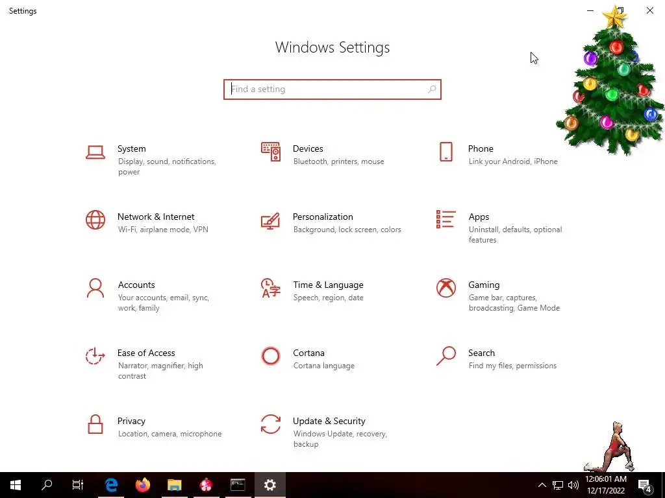Image resolution: width=665 pixels, height=498 pixels.
Task: Open the Personalization settings title
Action: tap(323, 217)
